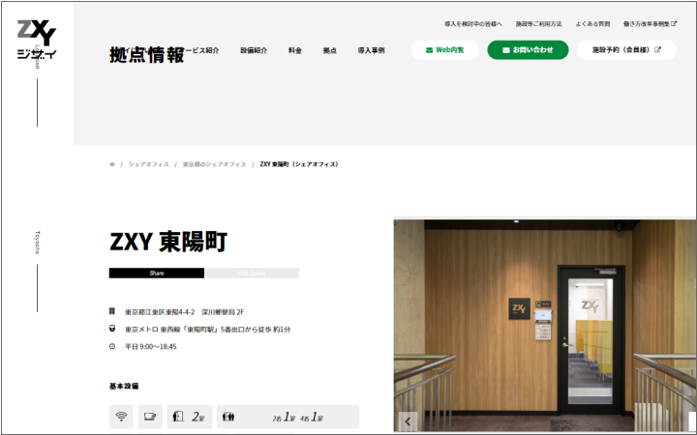Viewport: 697px width, 435px height.
Task: Click the meeting room people icon
Action: [x=228, y=417]
